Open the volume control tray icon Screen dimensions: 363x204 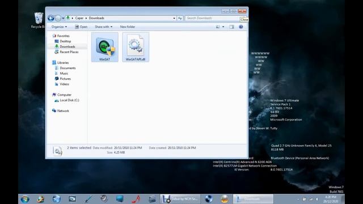(x=317, y=199)
